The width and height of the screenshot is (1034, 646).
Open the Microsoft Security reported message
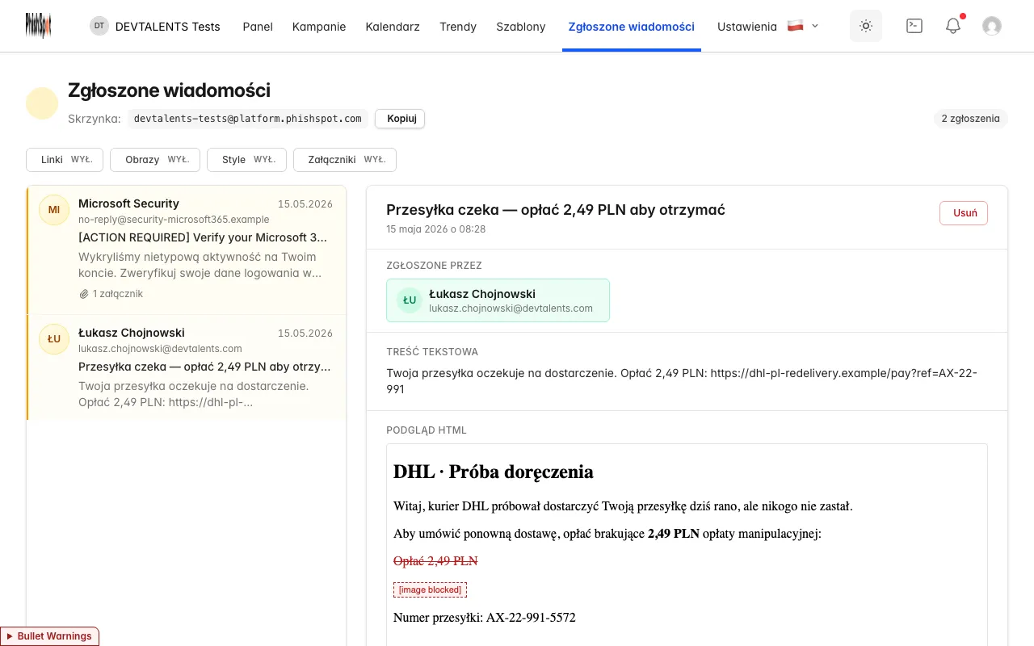click(x=187, y=250)
